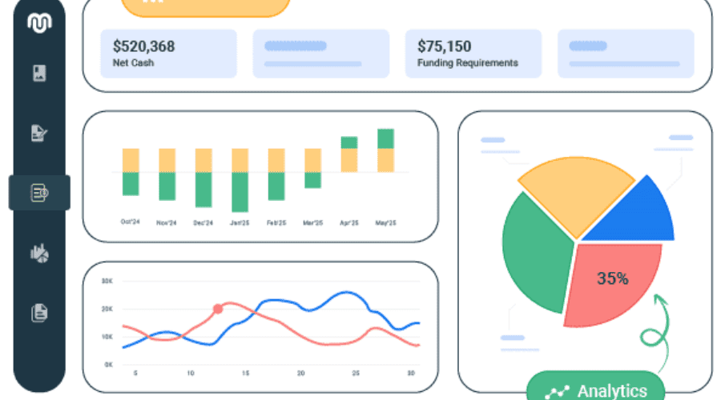Open the document with pencil sidebar icon

[39, 133]
